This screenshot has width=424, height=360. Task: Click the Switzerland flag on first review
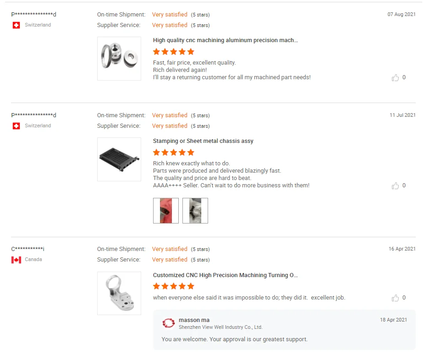point(16,25)
